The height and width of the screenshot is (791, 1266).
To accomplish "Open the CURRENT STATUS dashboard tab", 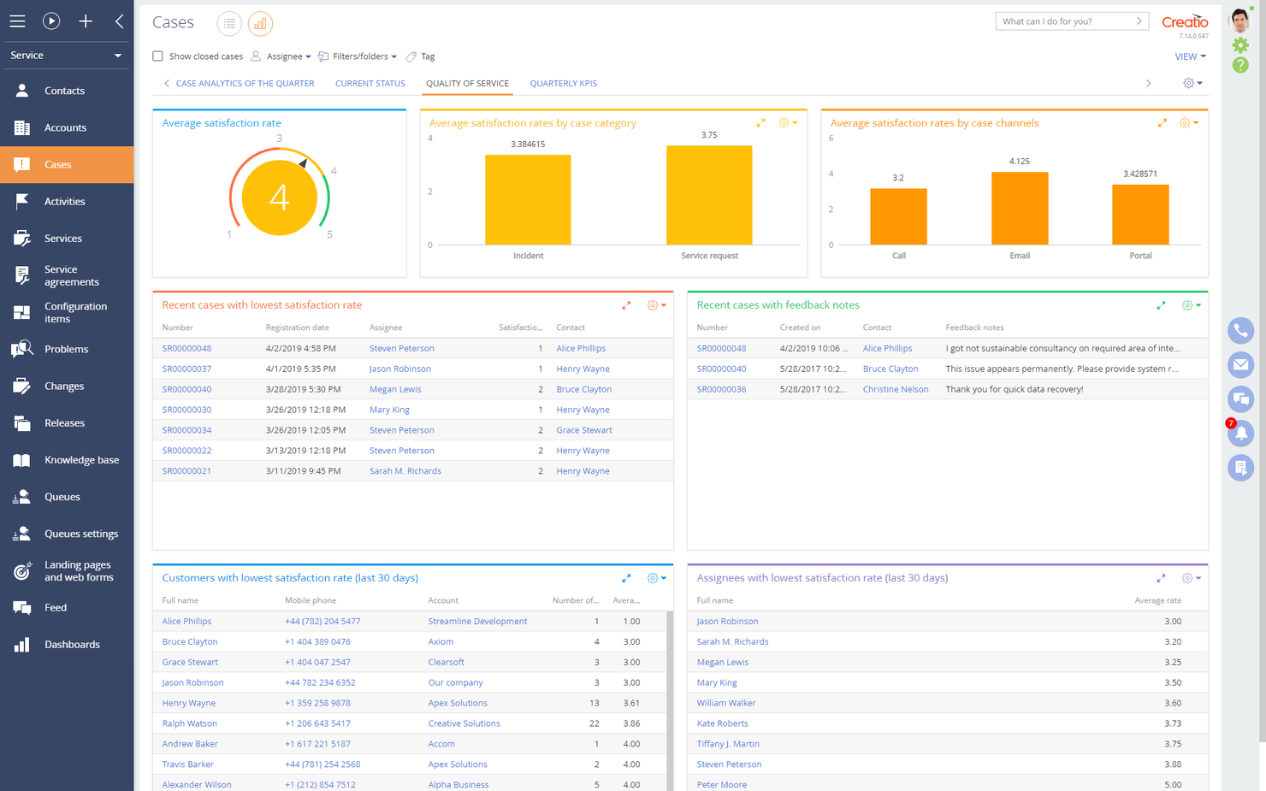I will tap(370, 83).
